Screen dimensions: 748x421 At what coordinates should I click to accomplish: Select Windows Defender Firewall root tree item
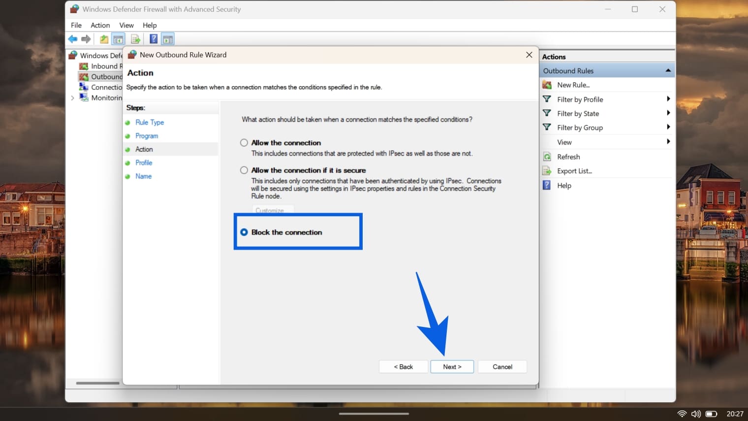[101, 55]
